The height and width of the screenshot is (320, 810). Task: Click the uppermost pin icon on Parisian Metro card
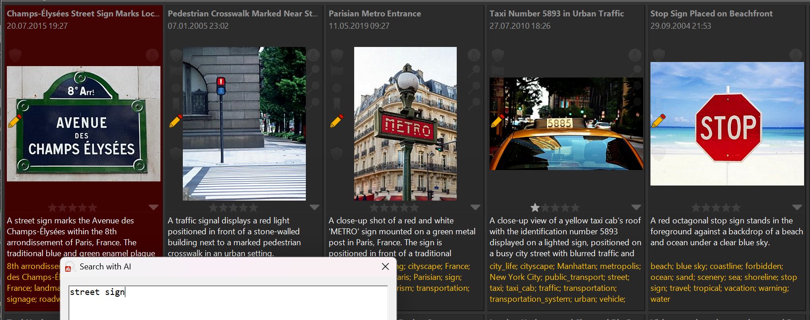pos(475,71)
